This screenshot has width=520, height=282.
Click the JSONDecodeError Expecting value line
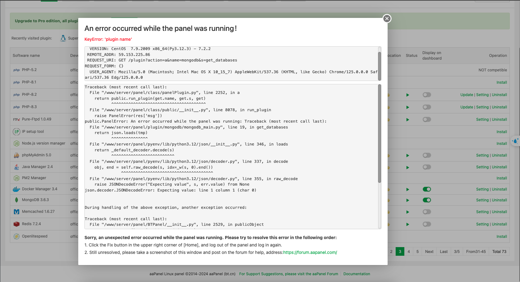pos(170,190)
